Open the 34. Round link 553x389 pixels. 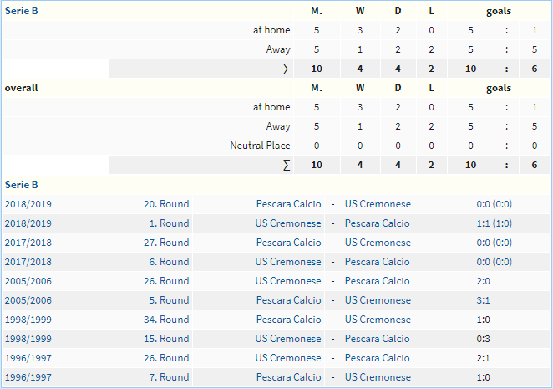pos(166,320)
